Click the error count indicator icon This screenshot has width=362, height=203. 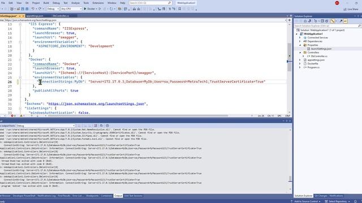tap(12, 116)
